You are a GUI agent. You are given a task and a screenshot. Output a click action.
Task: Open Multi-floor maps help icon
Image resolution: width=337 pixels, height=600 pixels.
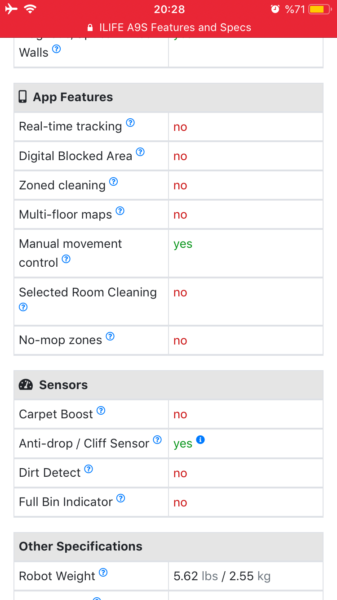click(120, 210)
